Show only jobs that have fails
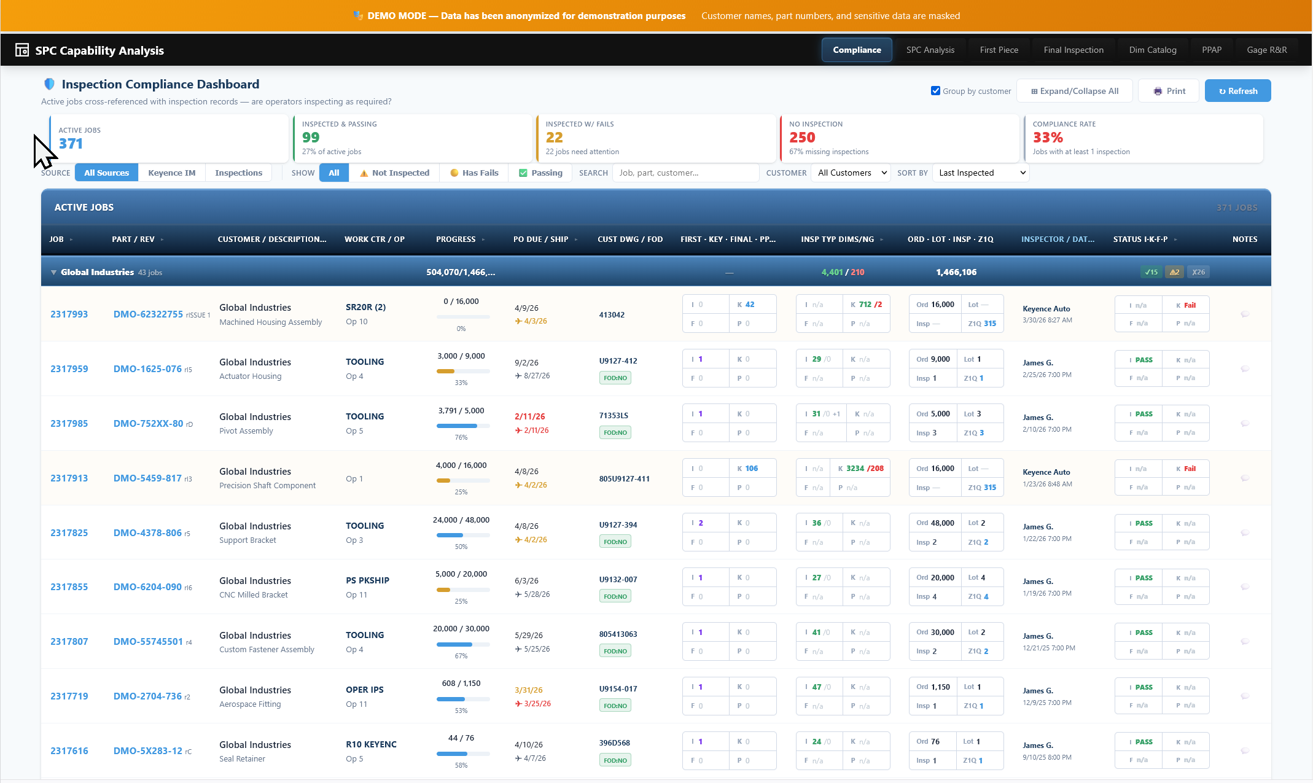Viewport: 1313px width, 783px height. click(474, 173)
